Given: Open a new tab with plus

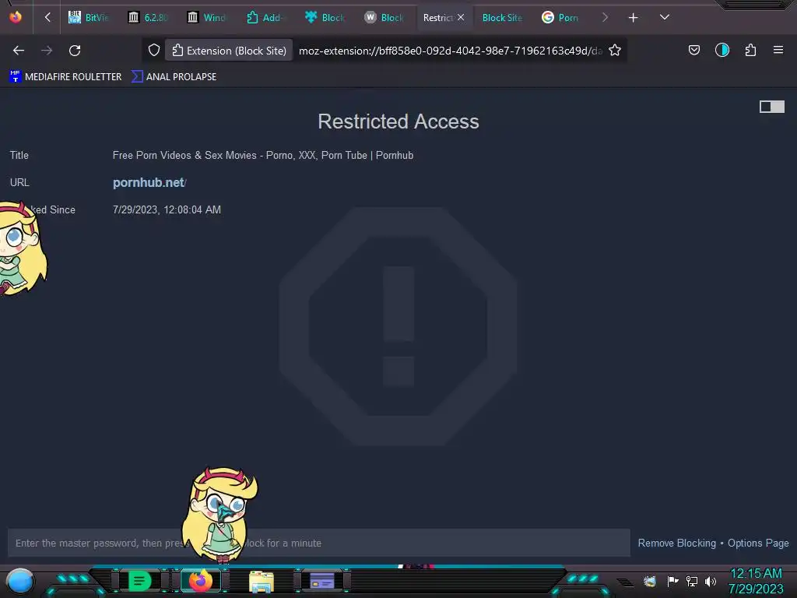Looking at the screenshot, I should tap(633, 18).
